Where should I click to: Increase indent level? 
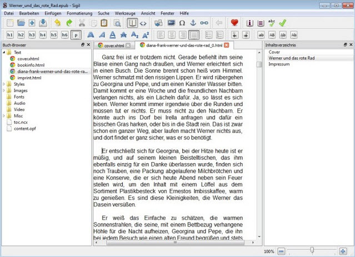coord(246,35)
